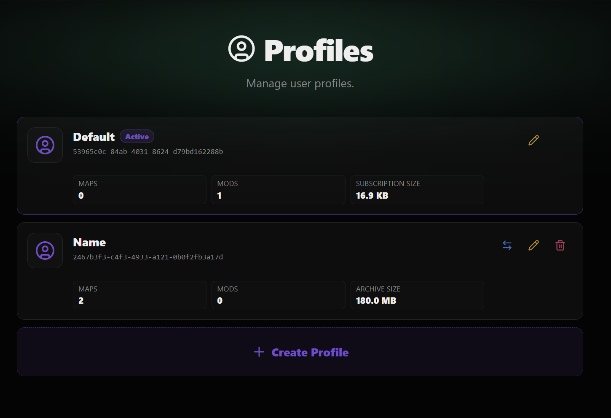Screen dimensions: 611x418
Task: Click the Subscription Size 16.9 KB box
Action: pyautogui.click(x=417, y=190)
